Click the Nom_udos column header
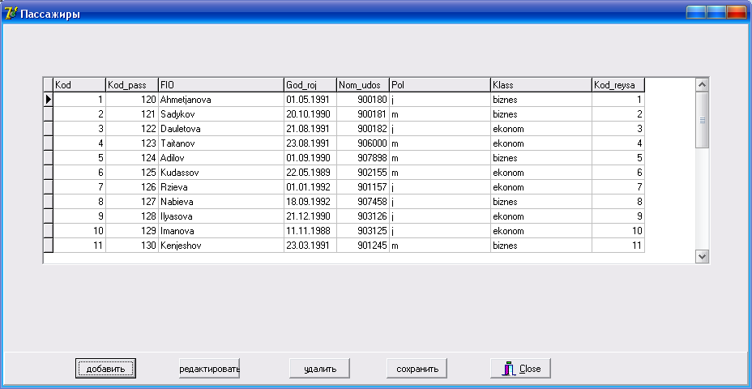 (363, 85)
